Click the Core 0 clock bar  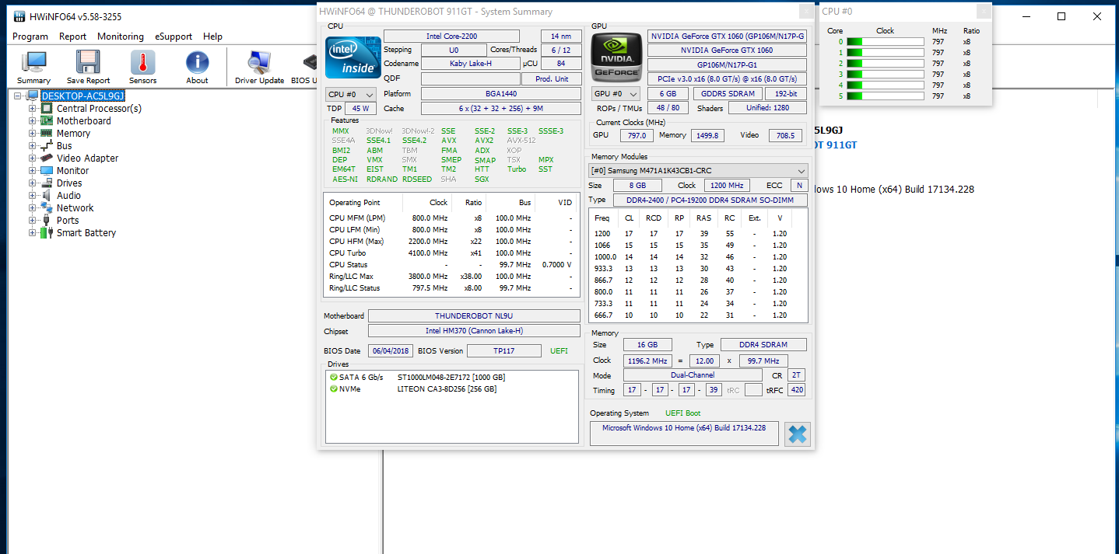(885, 42)
